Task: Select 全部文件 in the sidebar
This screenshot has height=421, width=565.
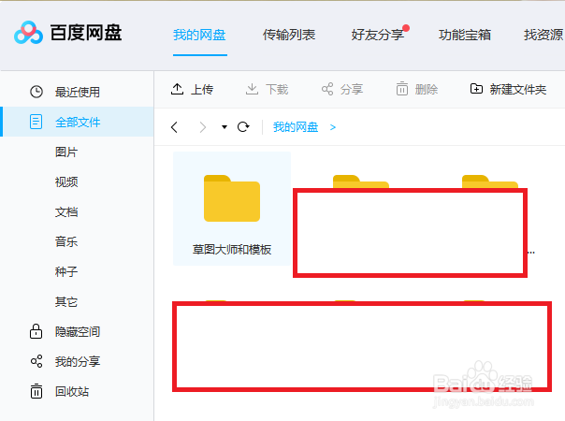Action: pyautogui.click(x=78, y=123)
